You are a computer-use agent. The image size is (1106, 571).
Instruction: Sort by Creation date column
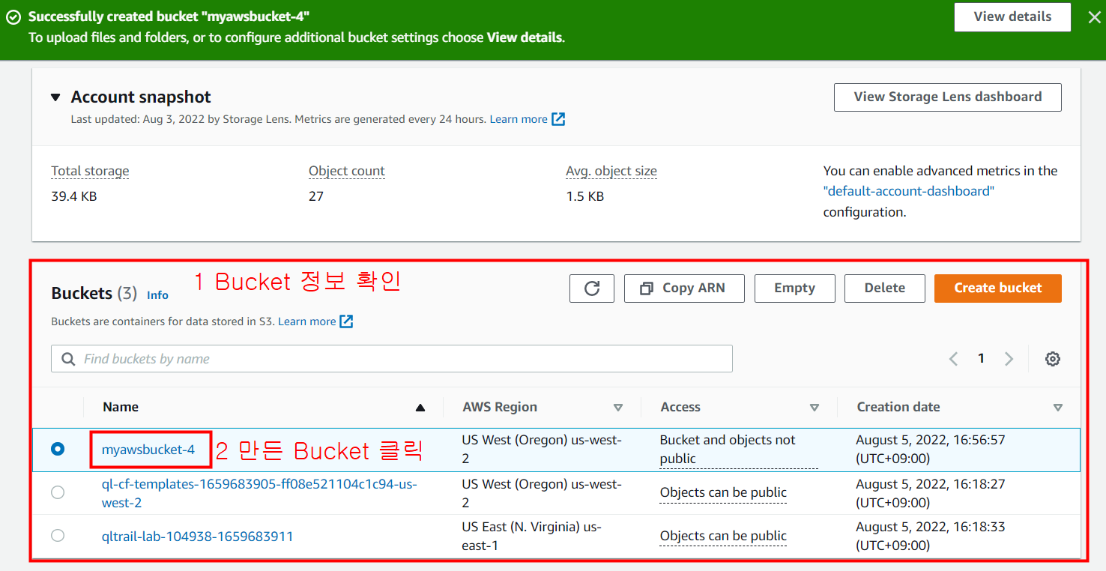click(1058, 408)
